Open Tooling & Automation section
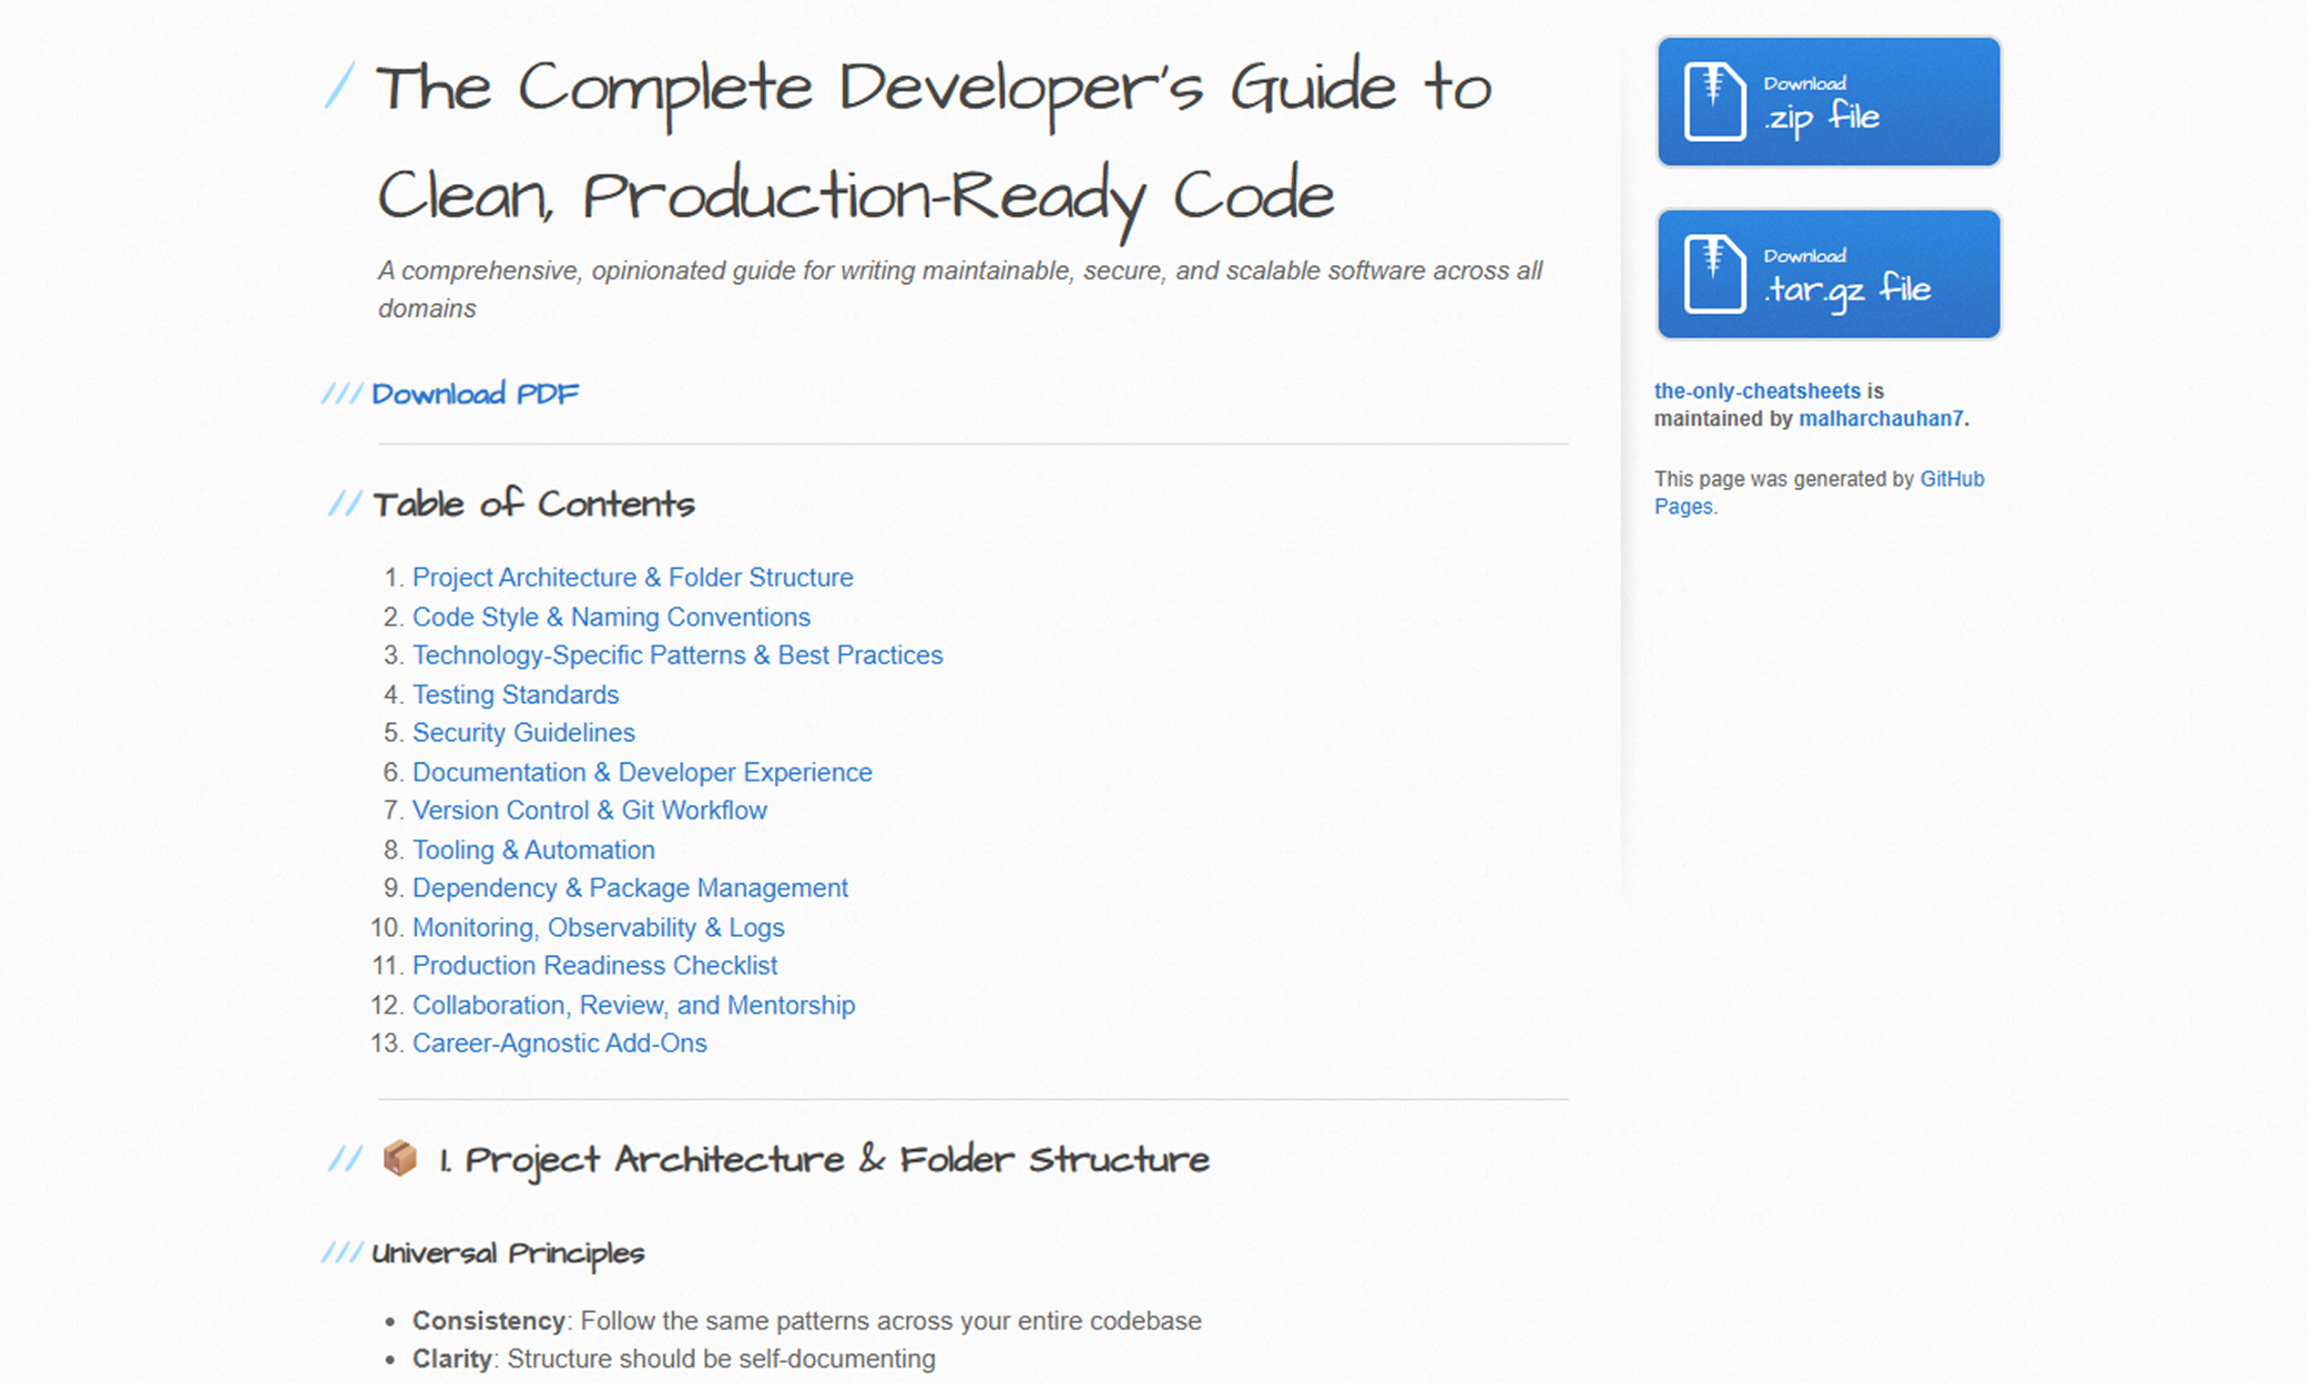The height and width of the screenshot is (1384, 2313). point(535,851)
